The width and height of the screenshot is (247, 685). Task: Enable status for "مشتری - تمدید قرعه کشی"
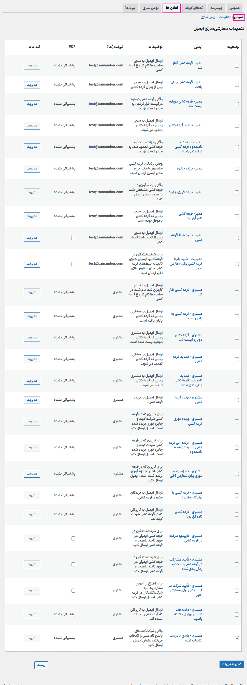pyautogui.click(x=237, y=359)
